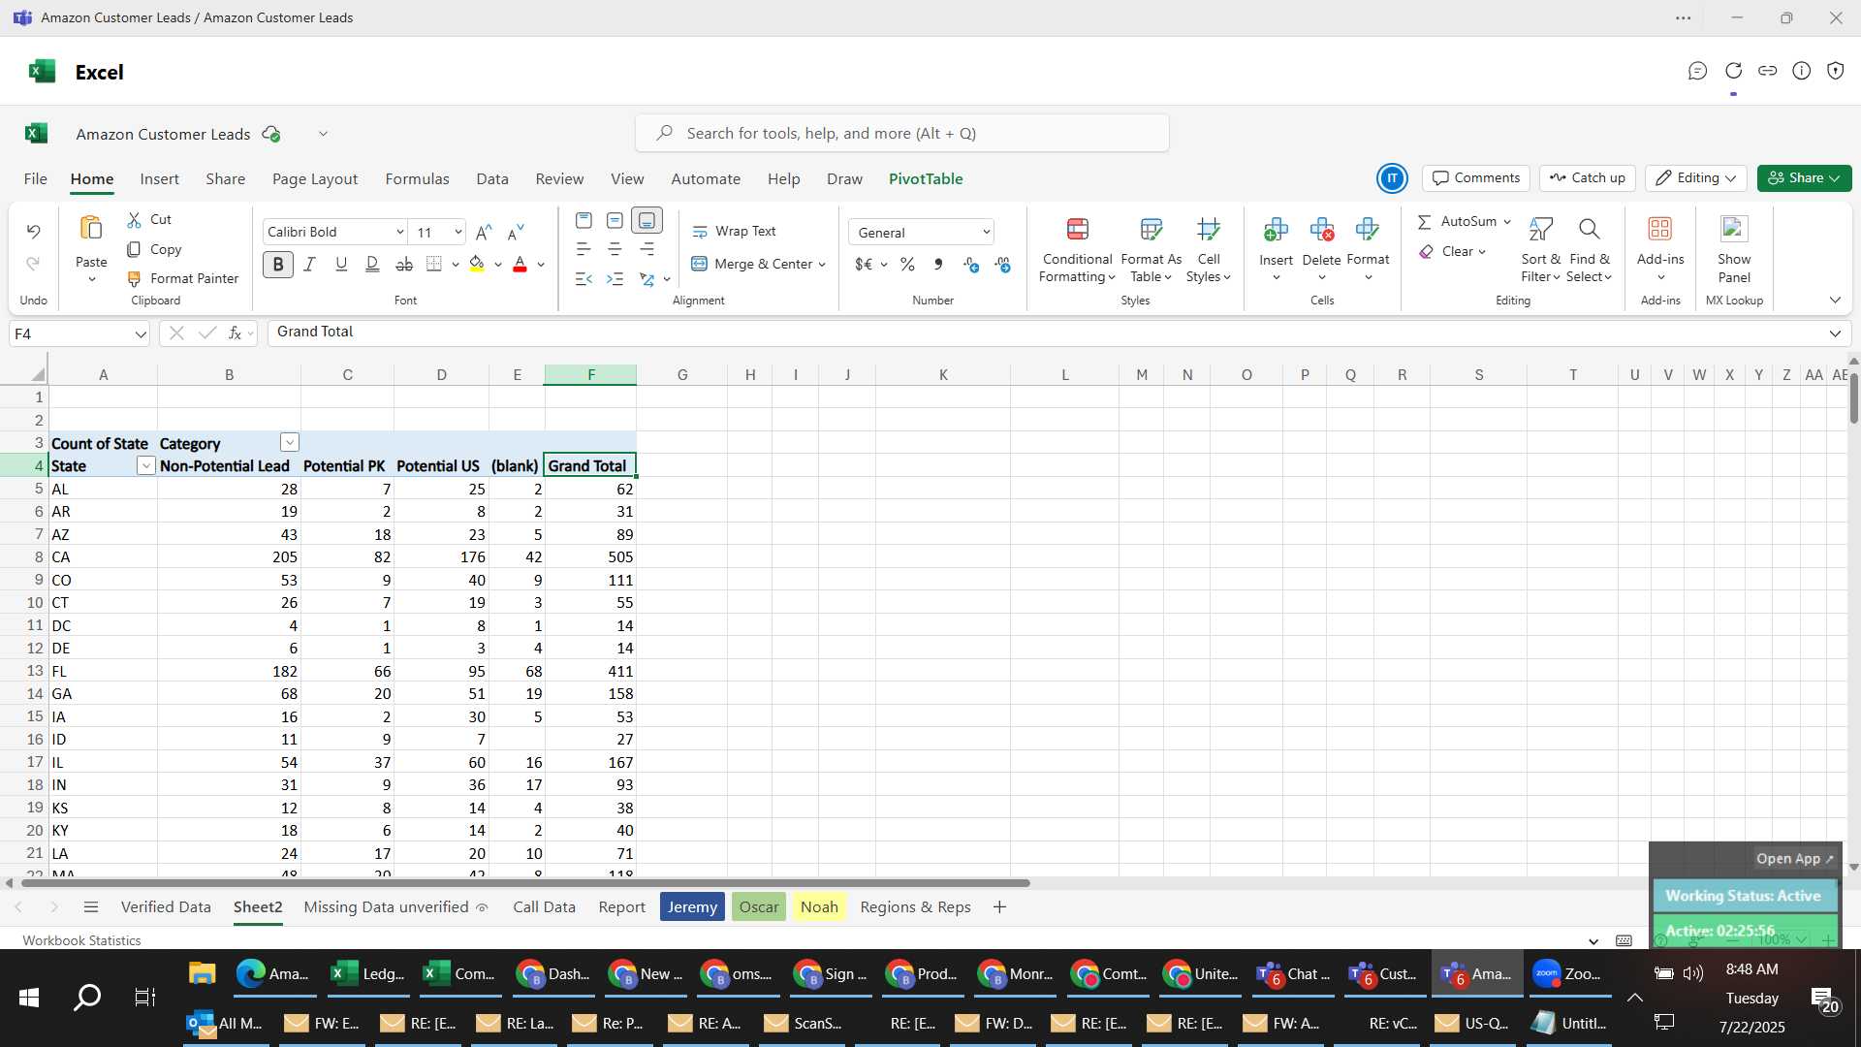Toggle Underline formatting button
This screenshot has width=1861, height=1047.
[340, 264]
